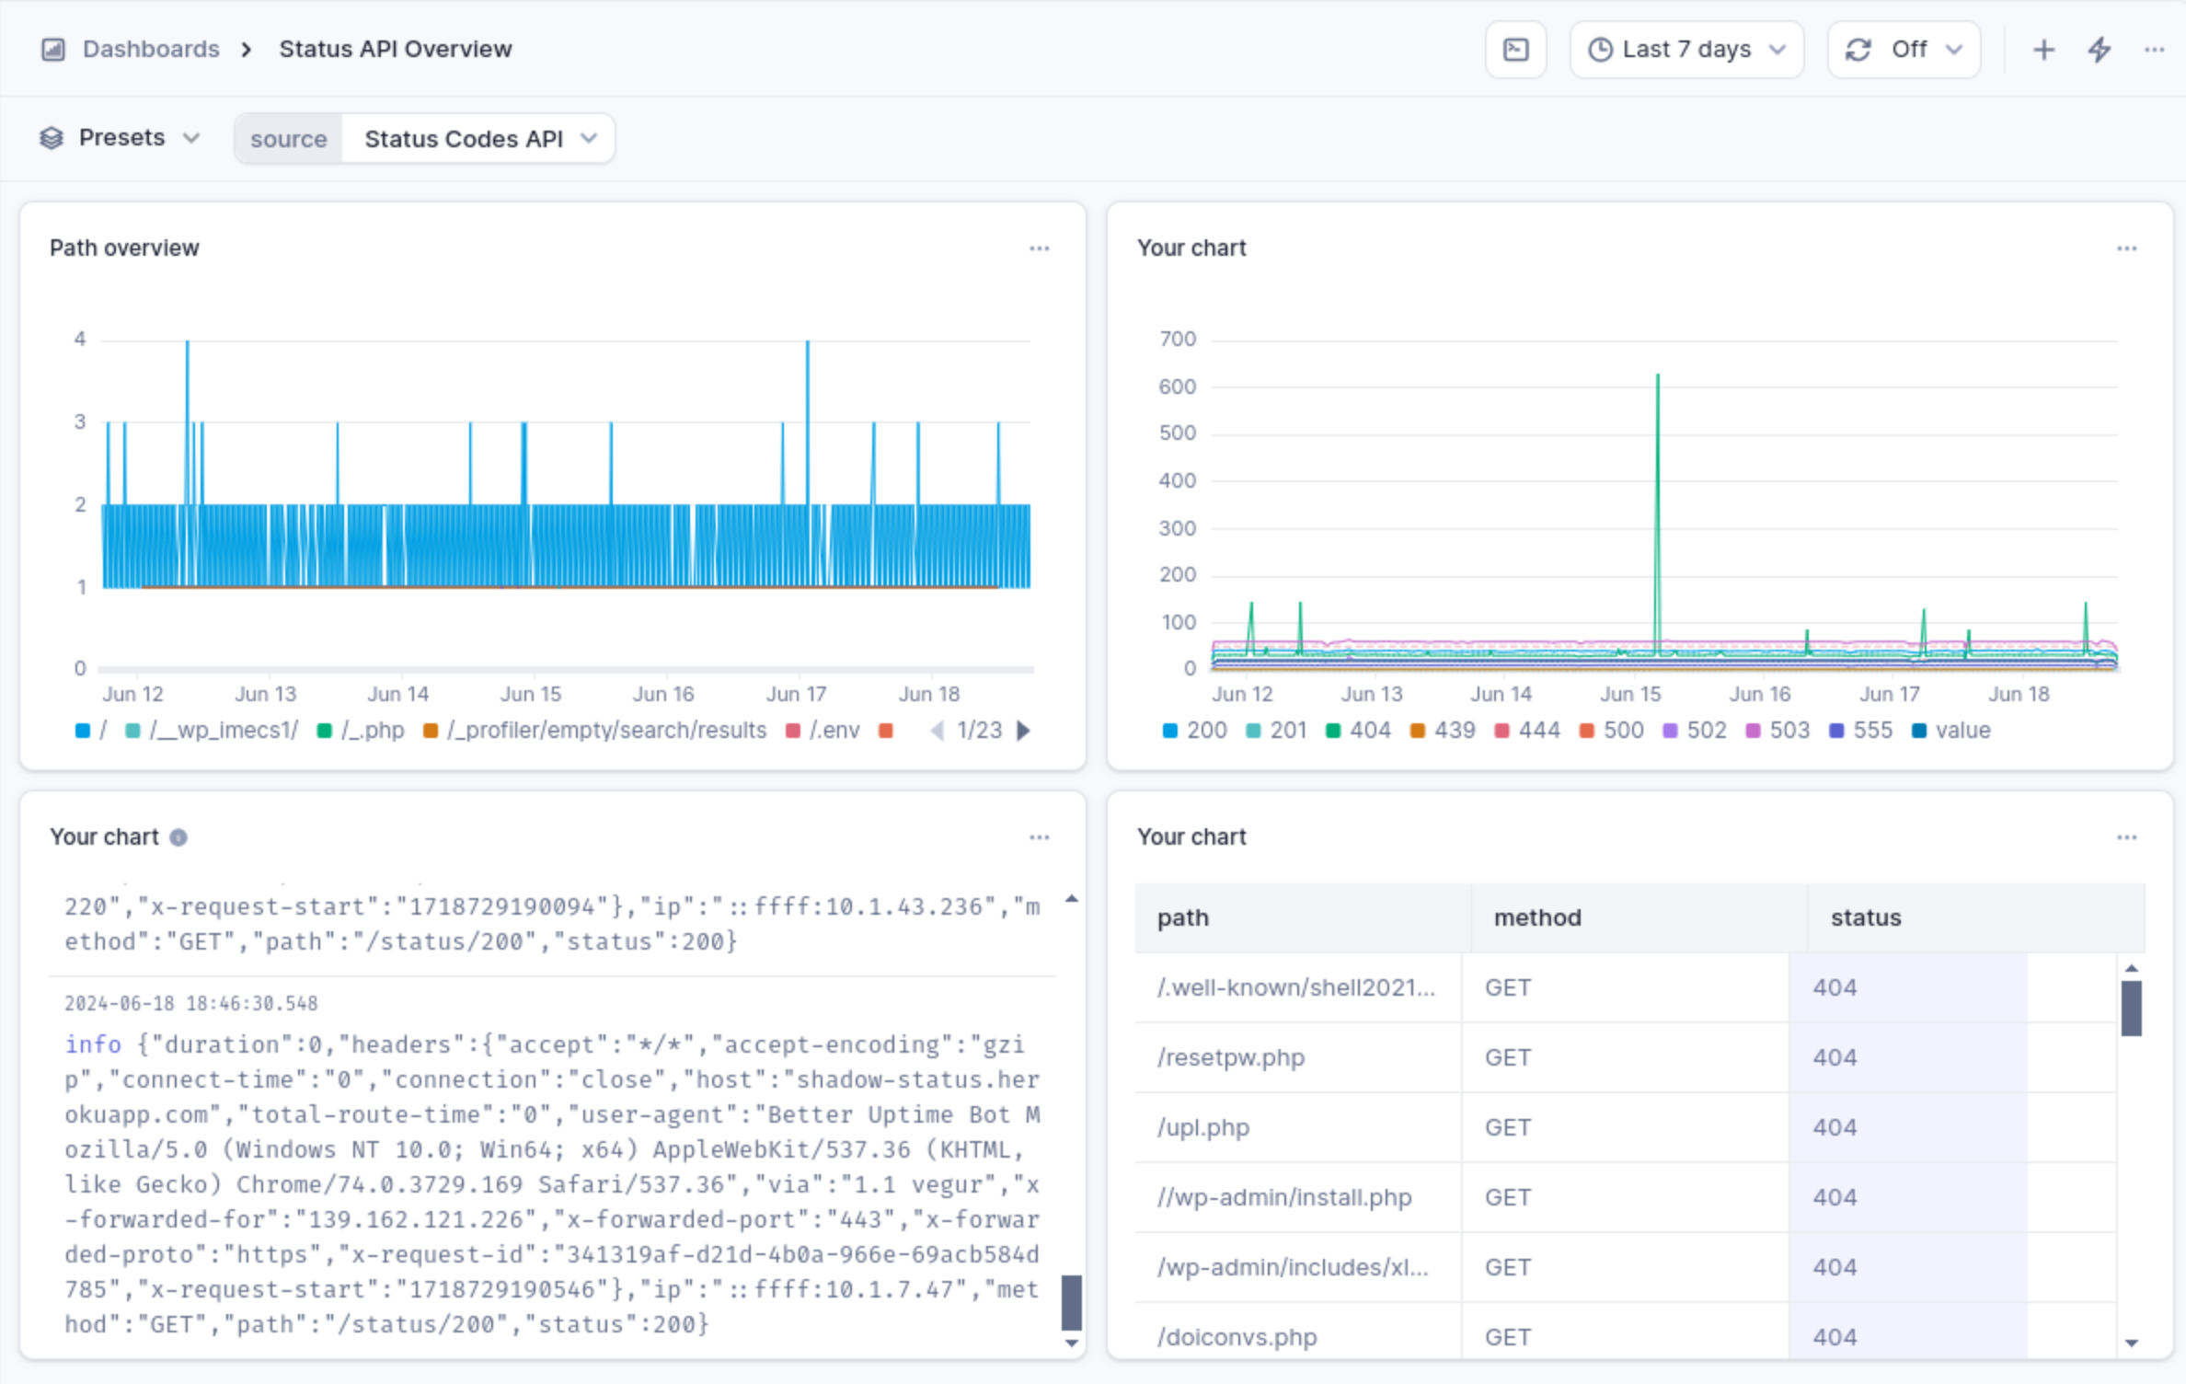Open the Status Codes API source dropdown
Screen dimensions: 2186x1384
(x=478, y=139)
